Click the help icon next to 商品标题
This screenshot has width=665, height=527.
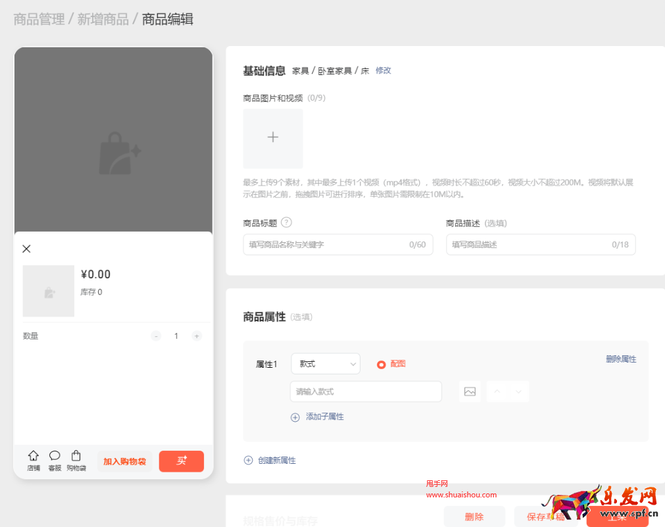pyautogui.click(x=286, y=222)
